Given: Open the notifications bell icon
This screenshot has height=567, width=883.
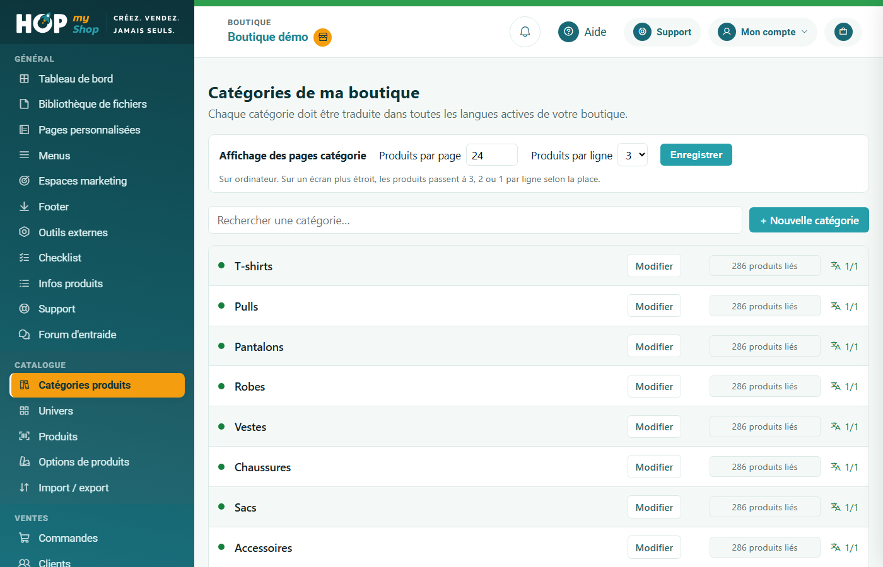Looking at the screenshot, I should [525, 31].
